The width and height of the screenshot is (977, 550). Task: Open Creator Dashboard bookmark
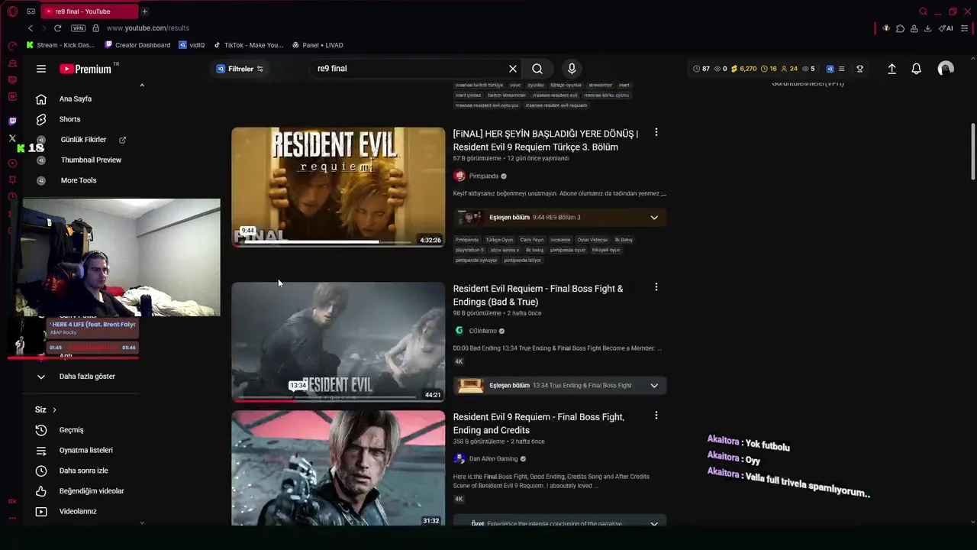click(137, 45)
